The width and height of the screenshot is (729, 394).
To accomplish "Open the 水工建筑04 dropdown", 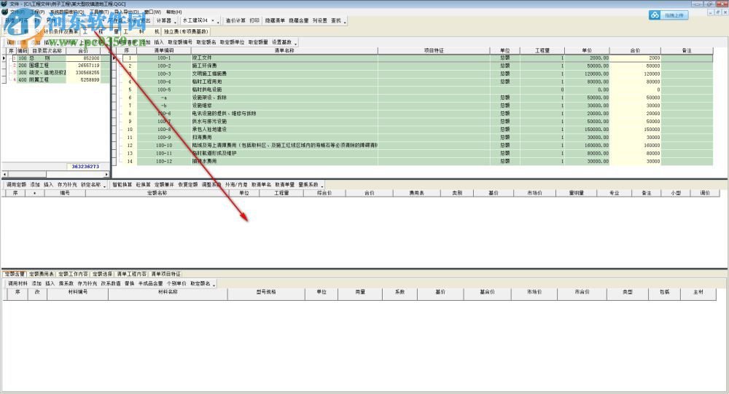I will tap(198, 20).
